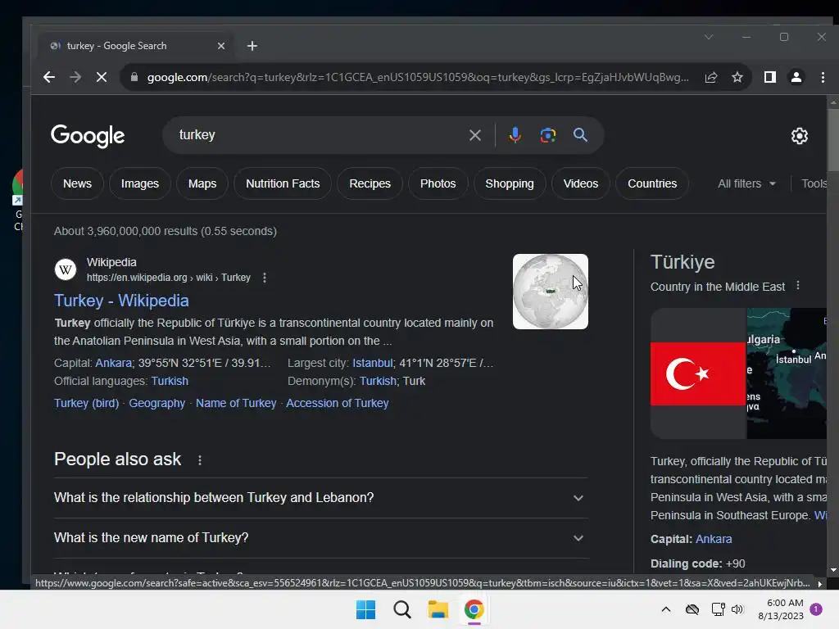
Task: Open taskbar Search magnifier
Action: [x=401, y=609]
